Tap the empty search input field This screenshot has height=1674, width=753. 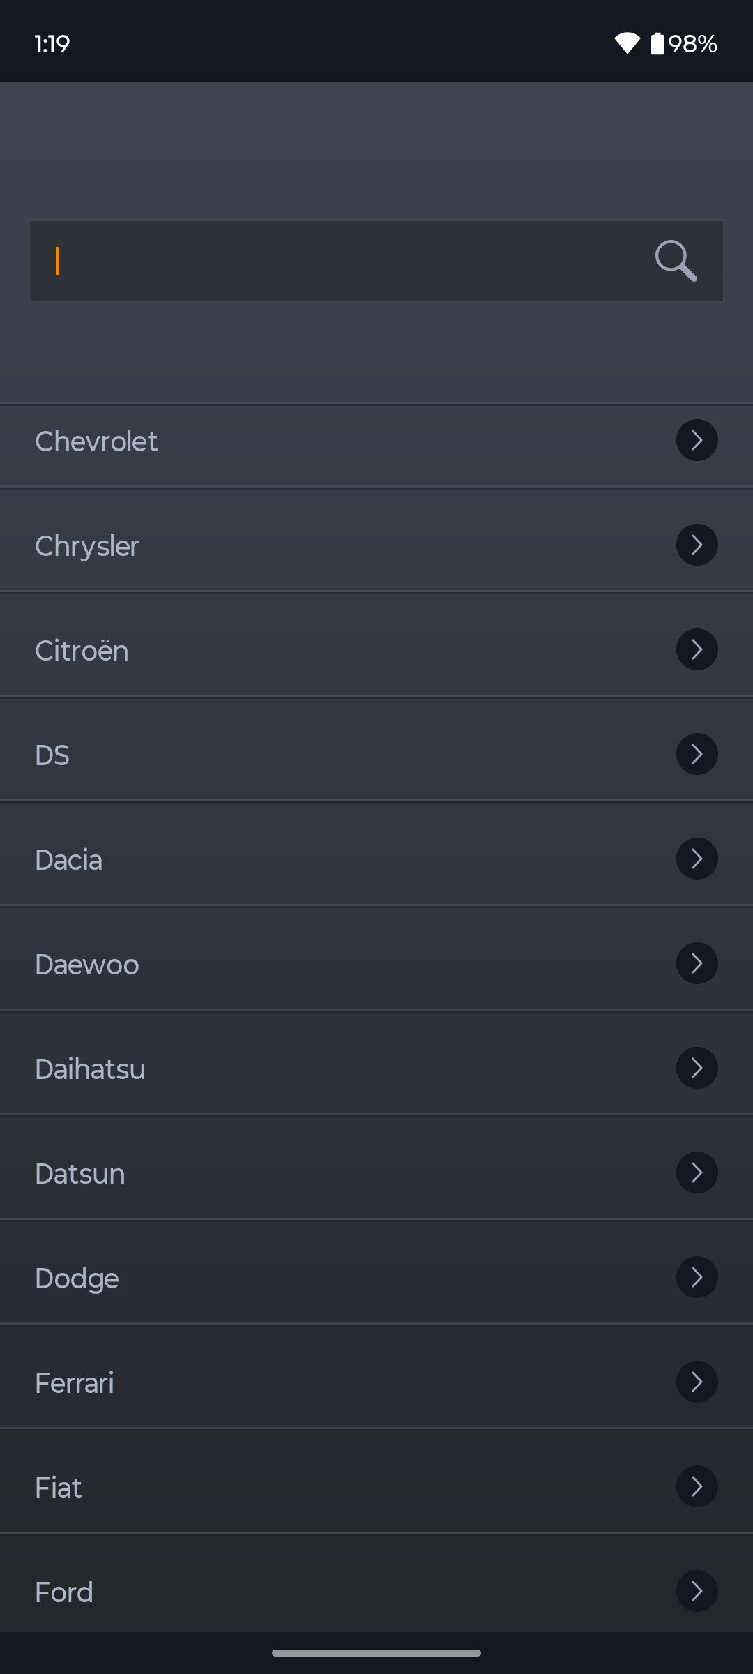pos(335,261)
